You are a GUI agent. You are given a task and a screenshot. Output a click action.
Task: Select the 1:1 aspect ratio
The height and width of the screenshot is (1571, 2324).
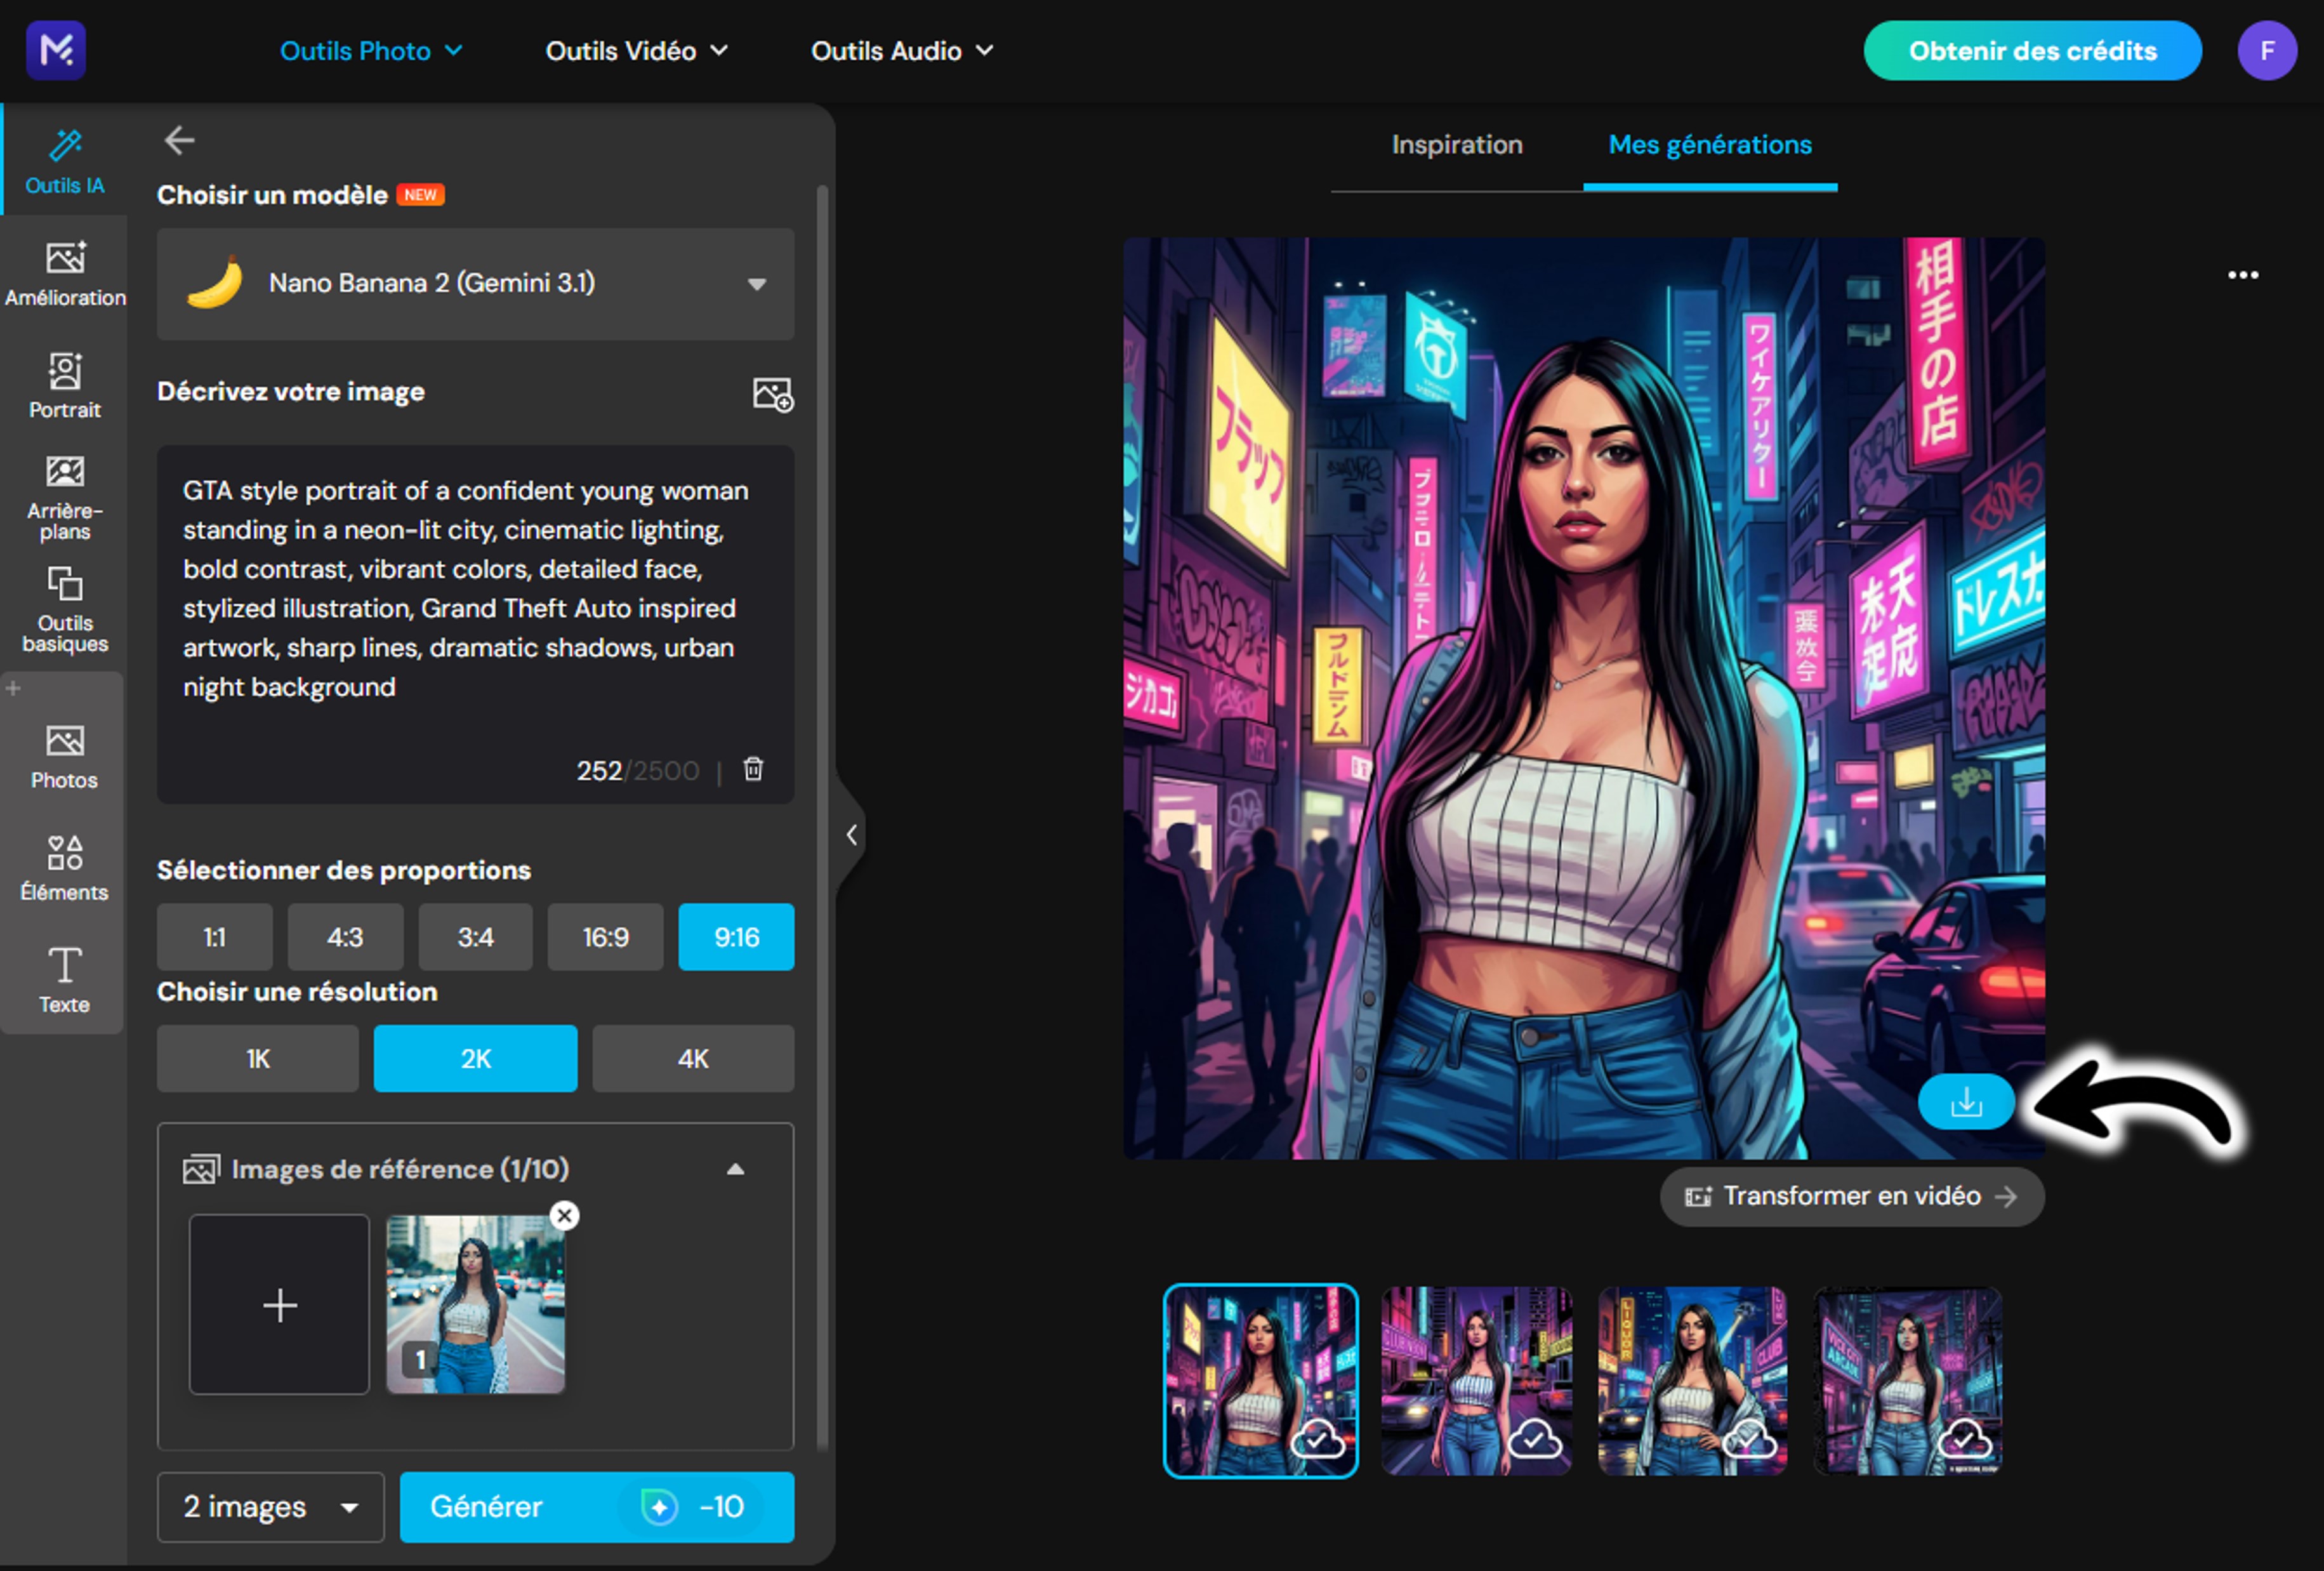click(214, 937)
